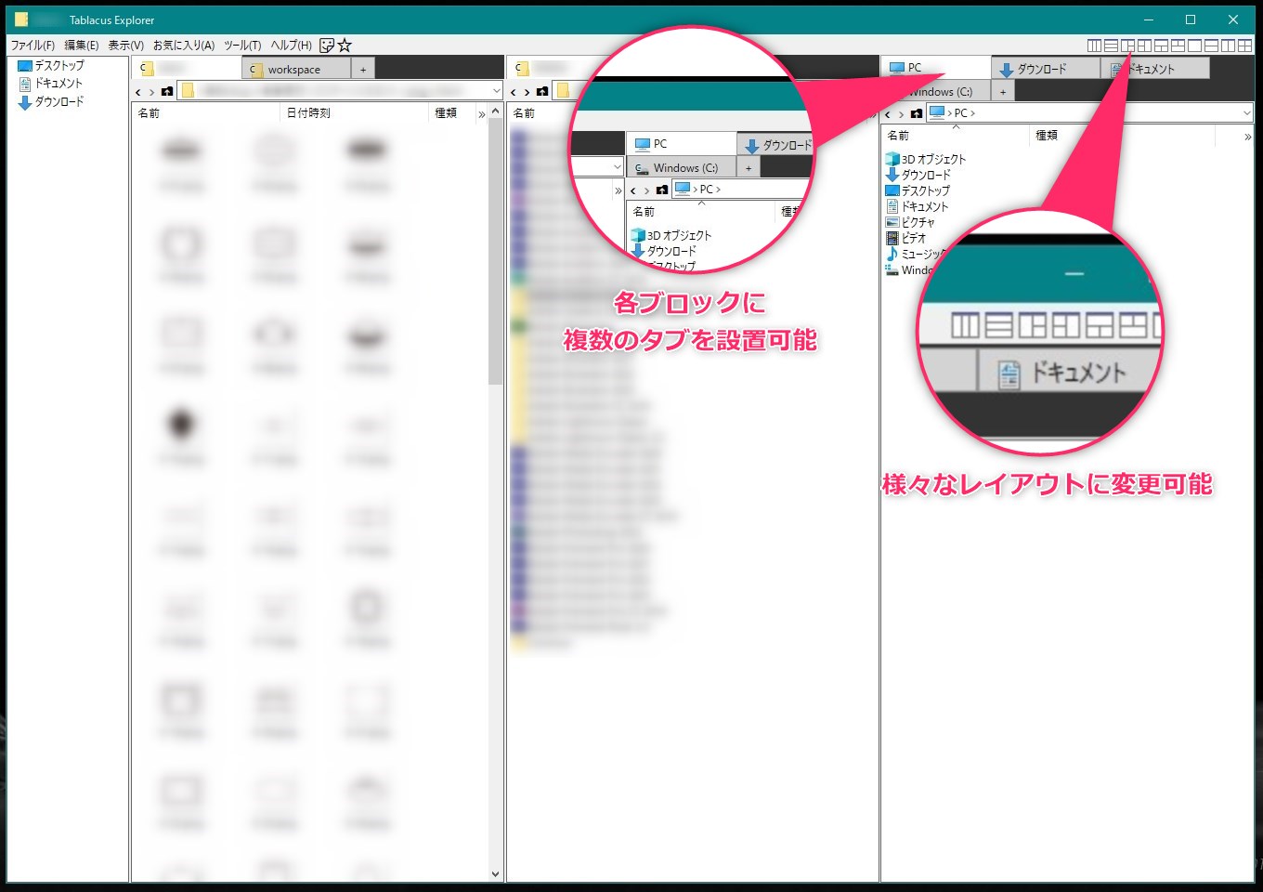The height and width of the screenshot is (892, 1263).
Task: Sort right pane by 名前 column
Action: pos(957,136)
